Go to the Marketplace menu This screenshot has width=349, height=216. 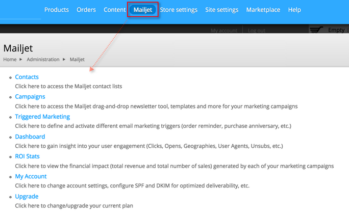(263, 10)
